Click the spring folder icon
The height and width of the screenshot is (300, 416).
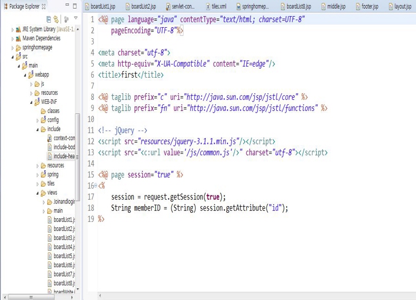(43, 174)
